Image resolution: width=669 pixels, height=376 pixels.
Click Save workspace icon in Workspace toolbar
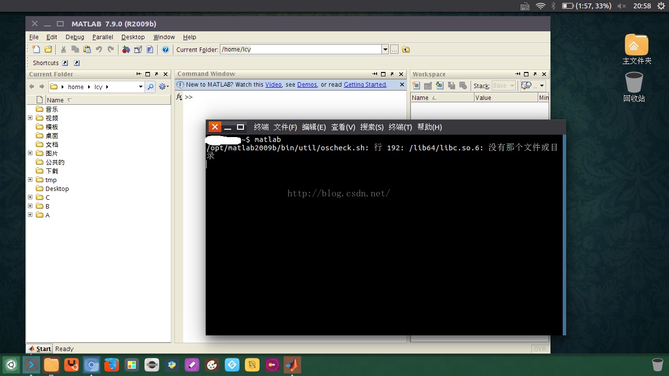pyautogui.click(x=452, y=86)
